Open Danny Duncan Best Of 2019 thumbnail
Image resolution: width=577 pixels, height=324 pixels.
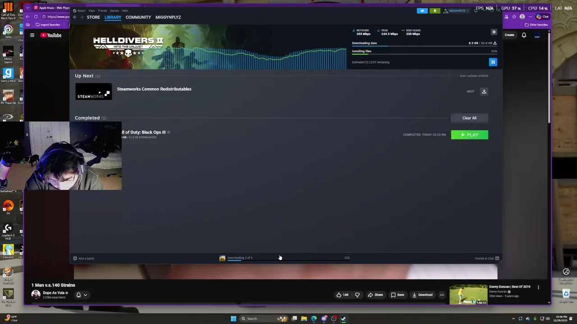[x=468, y=295]
